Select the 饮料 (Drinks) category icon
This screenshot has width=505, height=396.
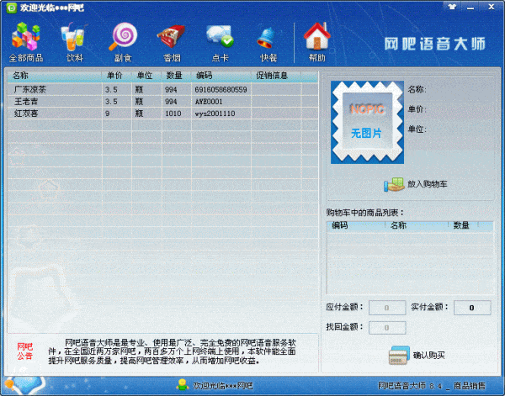click(x=74, y=43)
